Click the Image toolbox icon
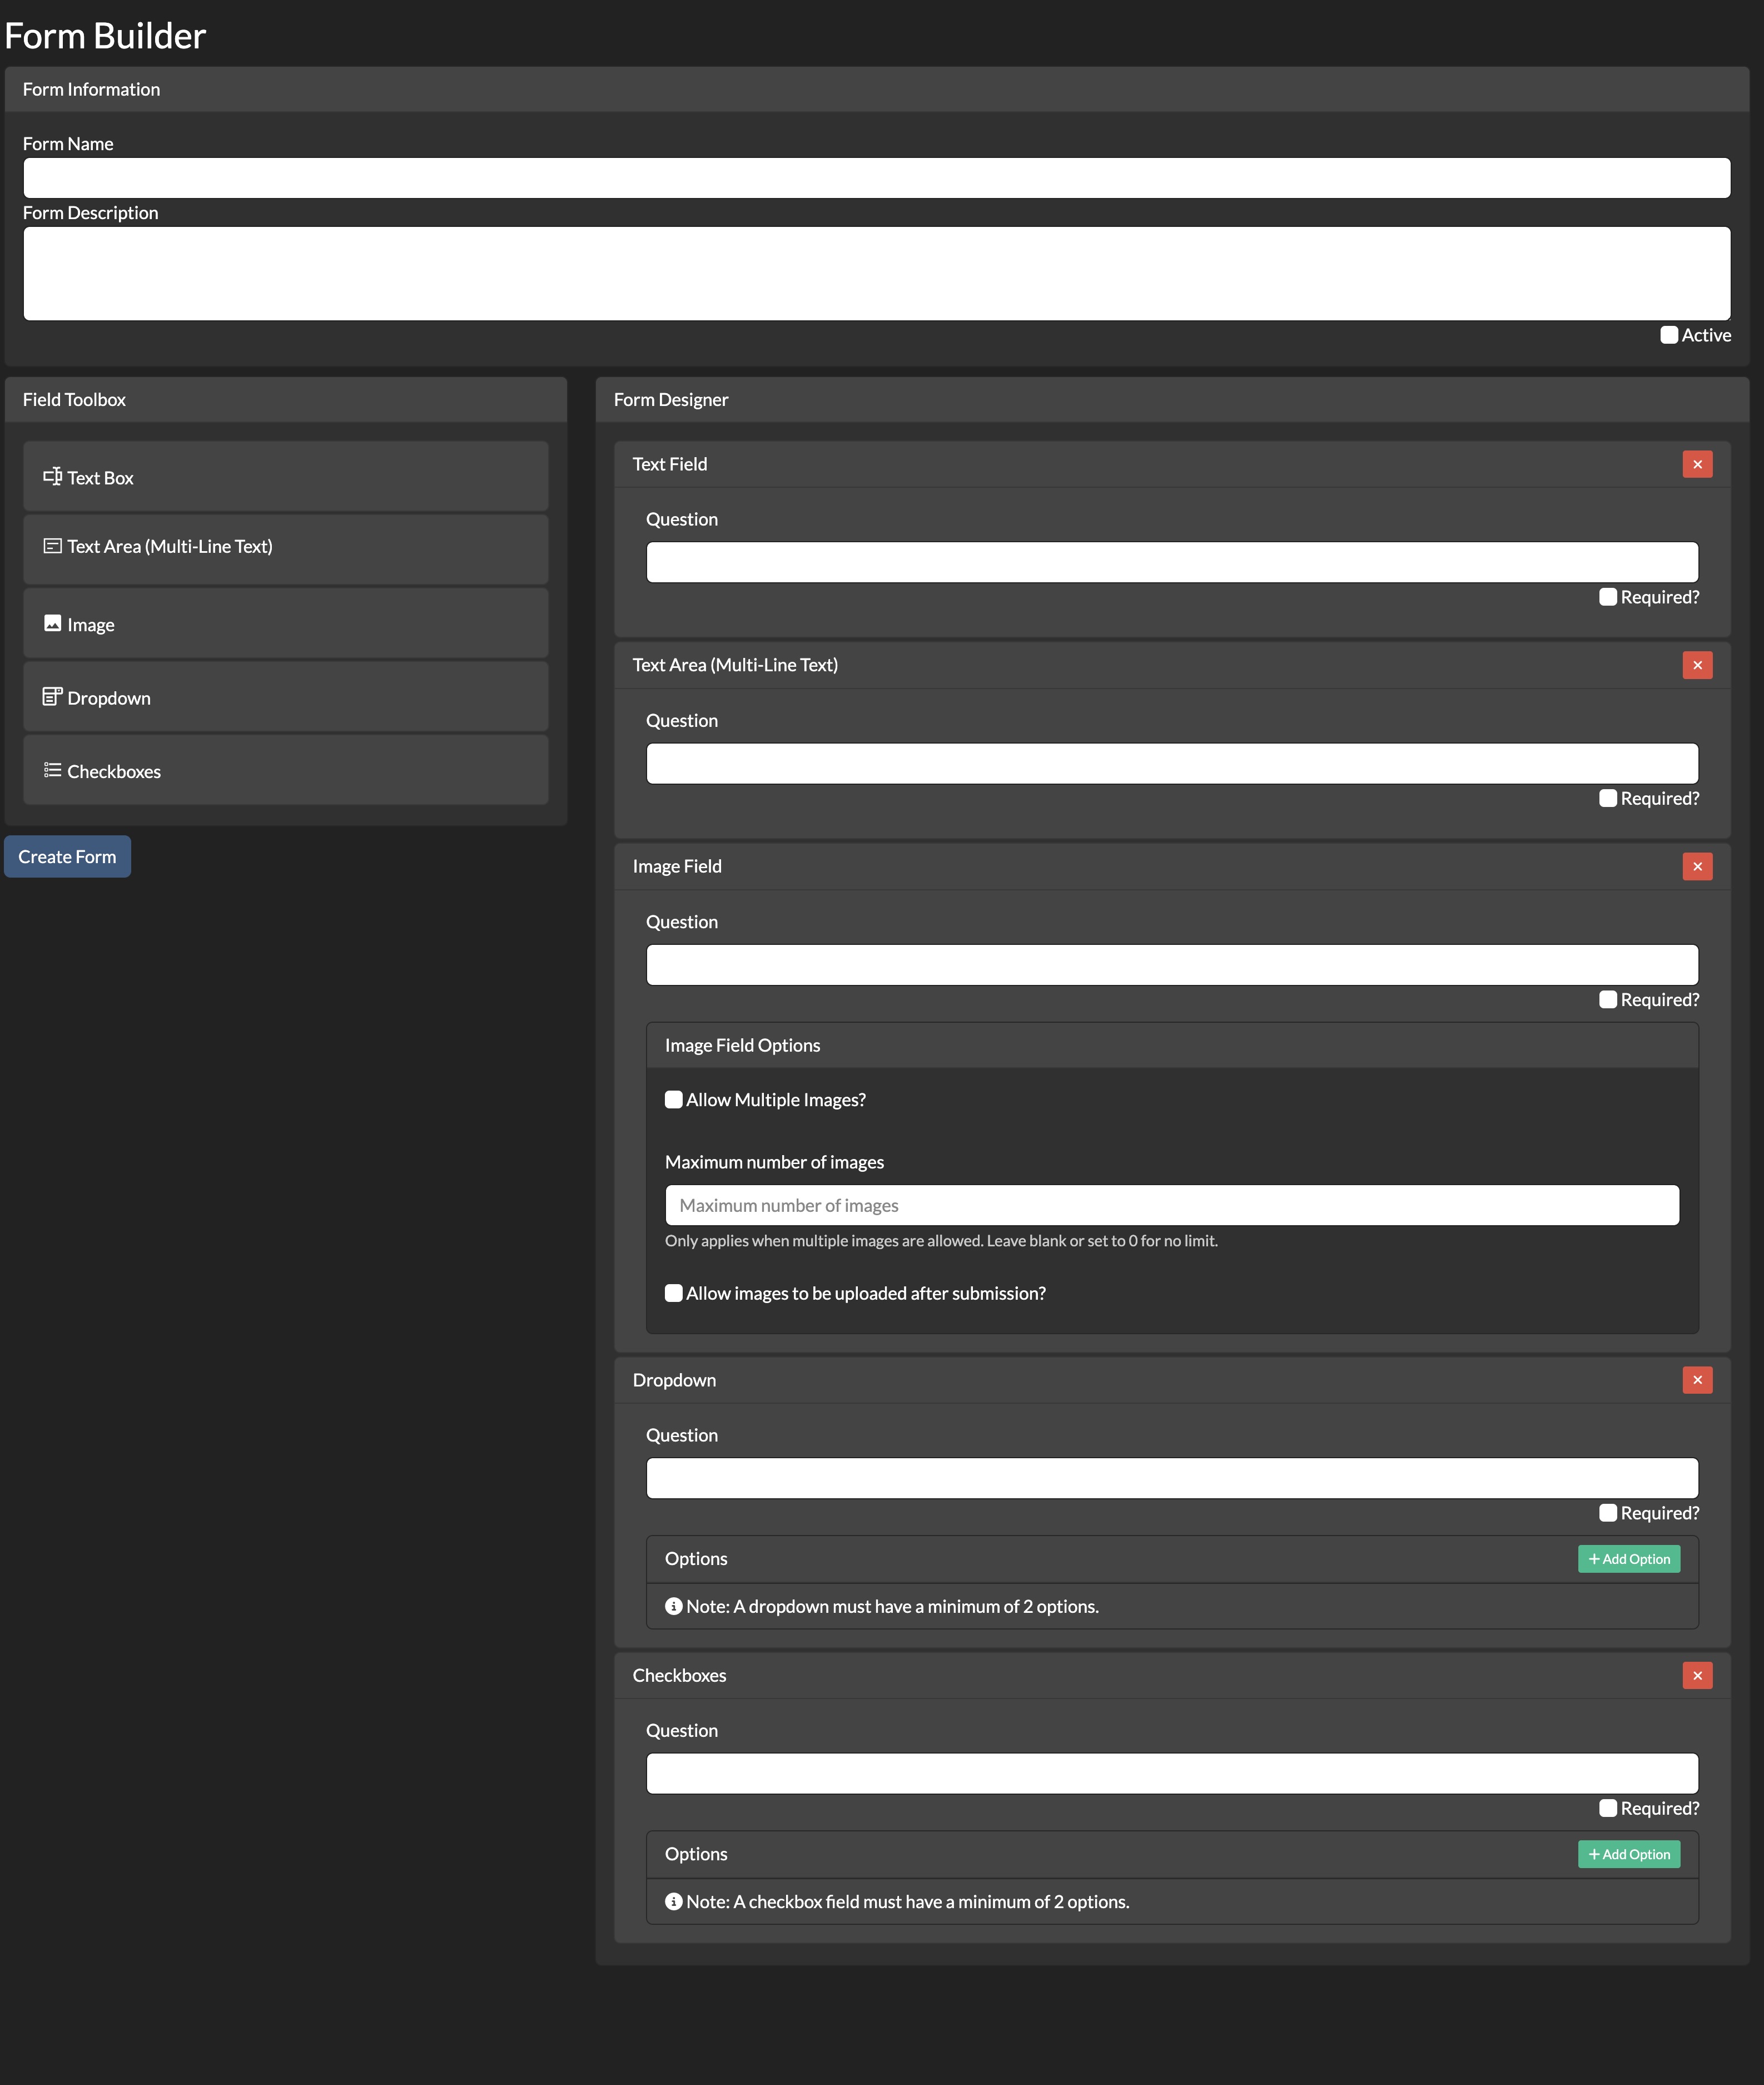 pos(53,623)
